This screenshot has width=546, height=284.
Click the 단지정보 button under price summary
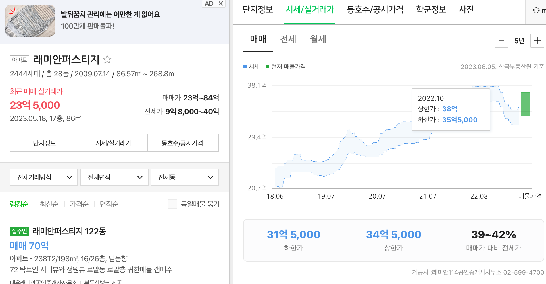[45, 143]
